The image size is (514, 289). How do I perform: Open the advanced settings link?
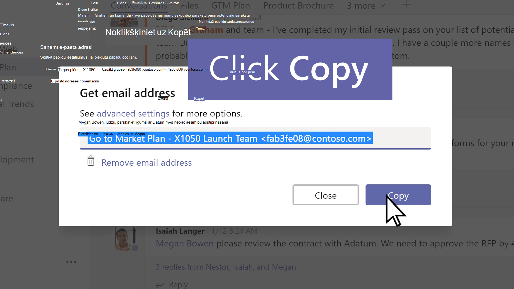pyautogui.click(x=133, y=113)
